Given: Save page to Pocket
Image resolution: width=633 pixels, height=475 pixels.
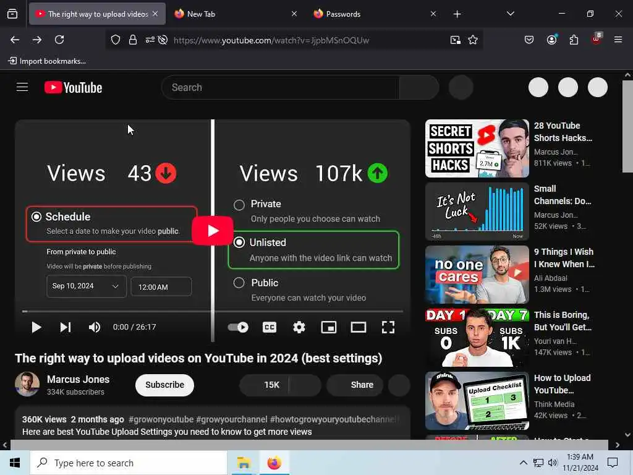Looking at the screenshot, I should pos(529,40).
